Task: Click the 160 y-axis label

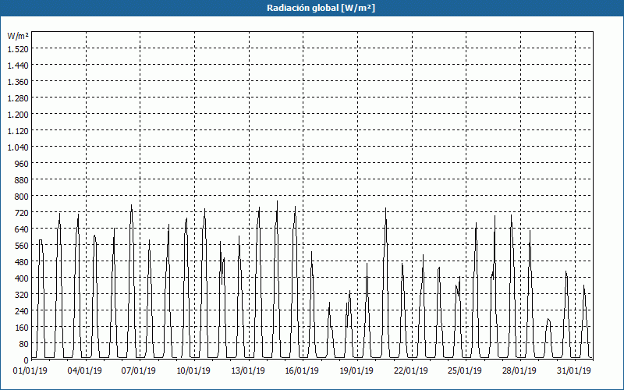Action: tap(23, 328)
